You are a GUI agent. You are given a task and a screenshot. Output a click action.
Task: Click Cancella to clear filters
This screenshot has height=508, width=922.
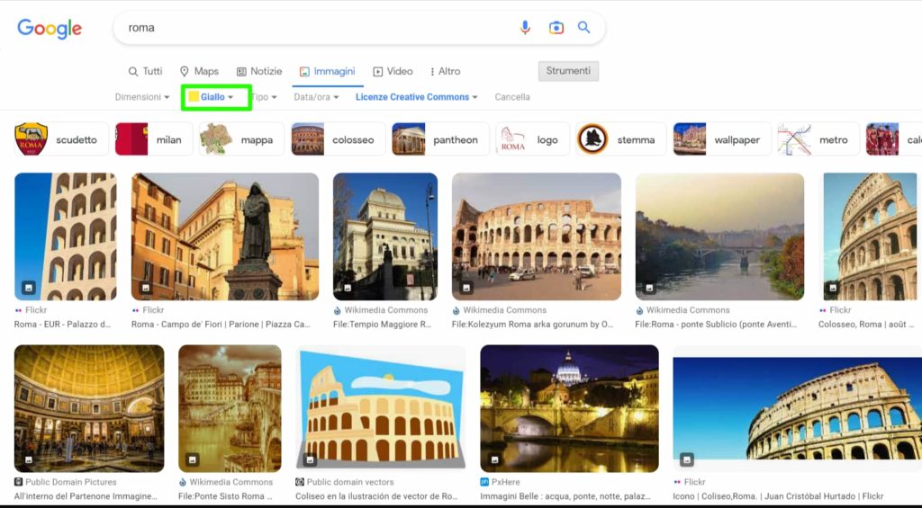512,97
